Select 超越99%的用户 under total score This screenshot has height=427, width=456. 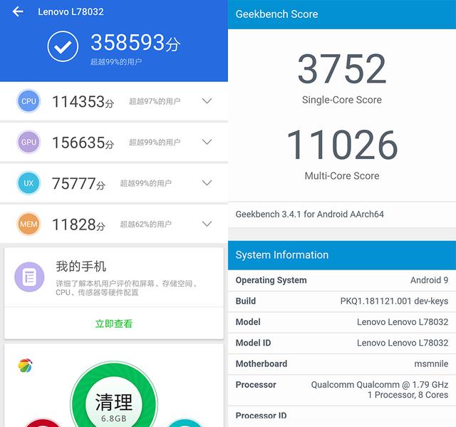[116, 62]
